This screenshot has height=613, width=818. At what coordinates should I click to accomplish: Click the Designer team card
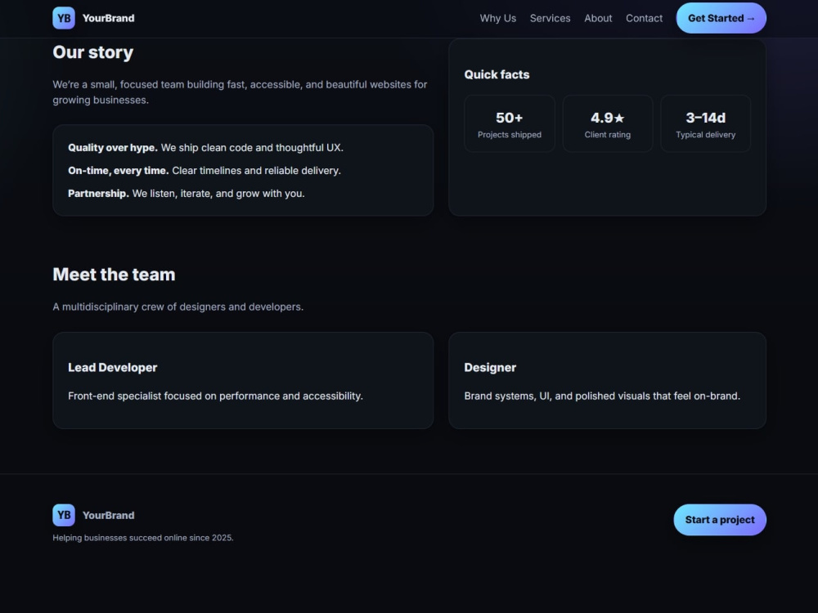pos(607,381)
